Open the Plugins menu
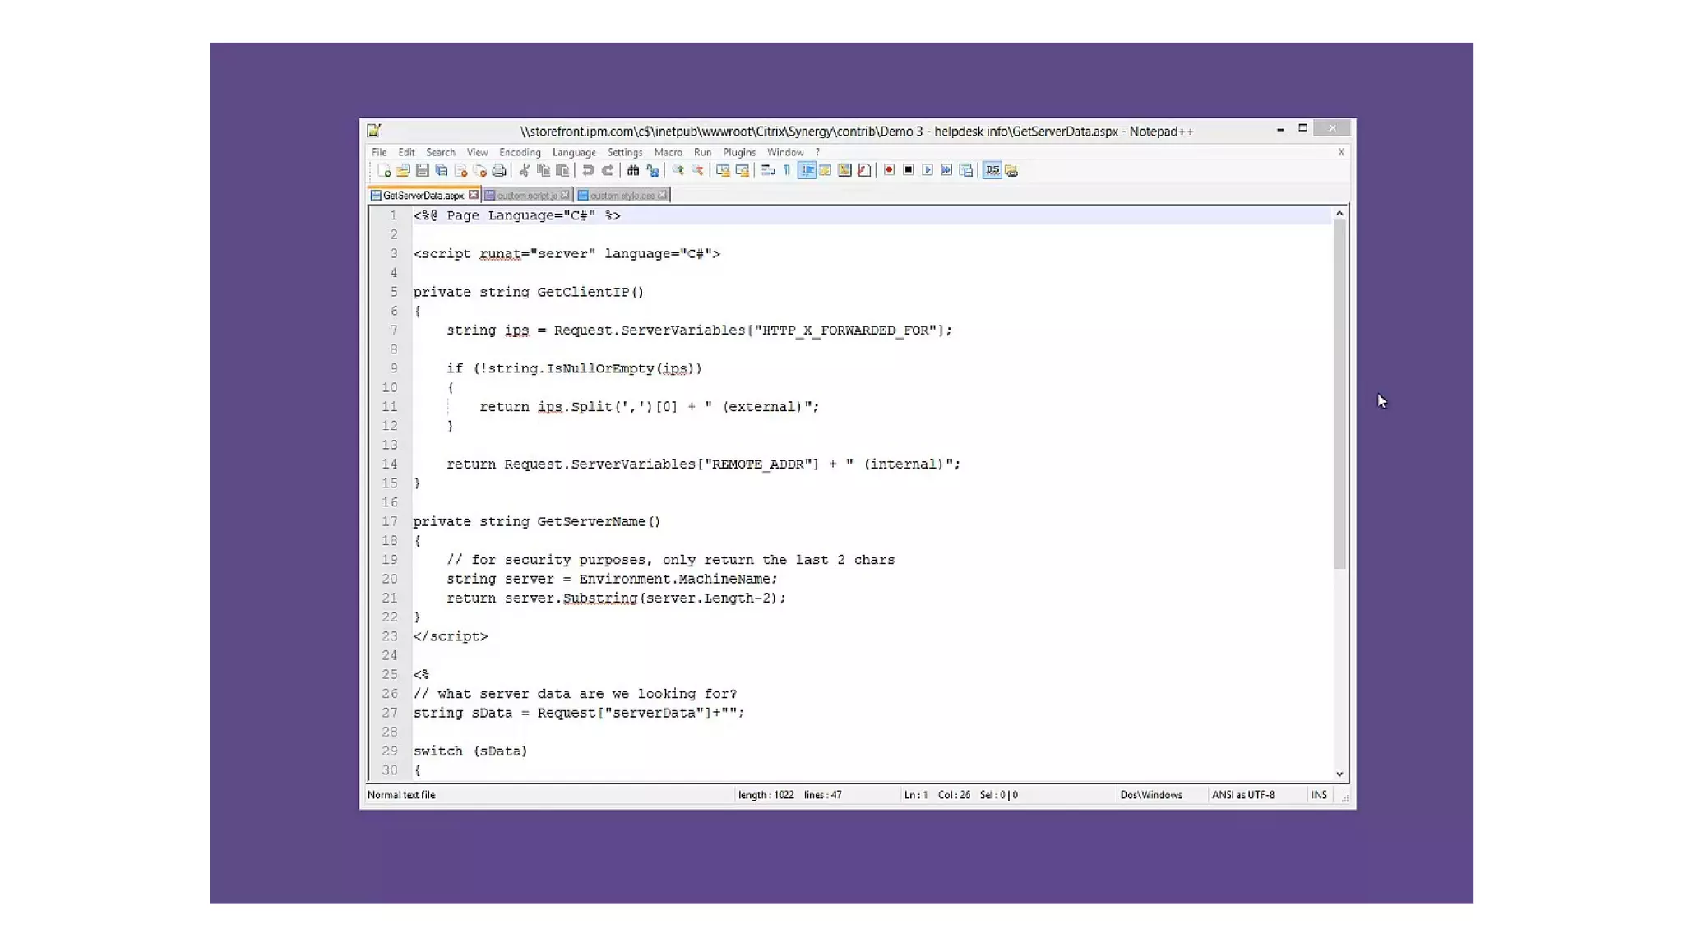This screenshot has height=947, width=1684. tap(738, 152)
